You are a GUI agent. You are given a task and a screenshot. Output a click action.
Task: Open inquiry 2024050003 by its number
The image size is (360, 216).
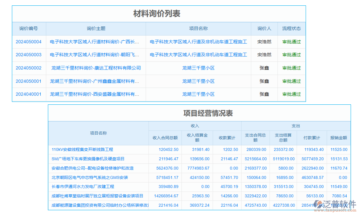click(28, 55)
